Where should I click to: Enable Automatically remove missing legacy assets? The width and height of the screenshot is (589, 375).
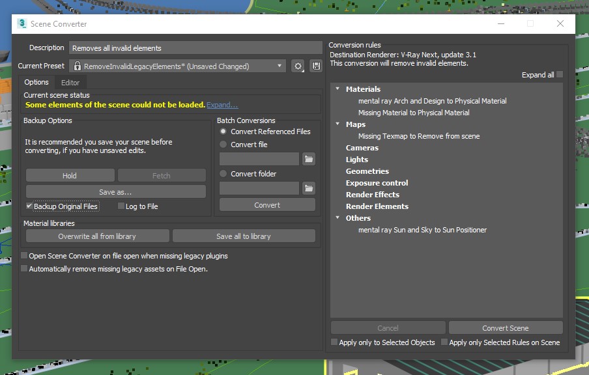click(24, 268)
